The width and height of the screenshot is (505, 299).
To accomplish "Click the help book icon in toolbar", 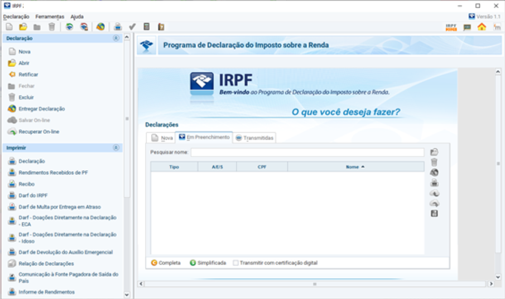I will coord(161,27).
